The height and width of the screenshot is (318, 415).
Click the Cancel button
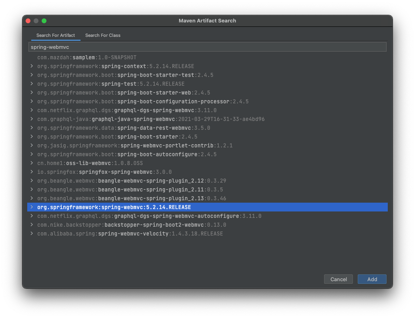[338, 279]
